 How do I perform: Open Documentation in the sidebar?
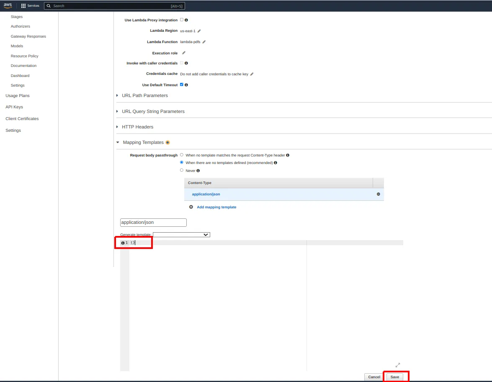23,66
